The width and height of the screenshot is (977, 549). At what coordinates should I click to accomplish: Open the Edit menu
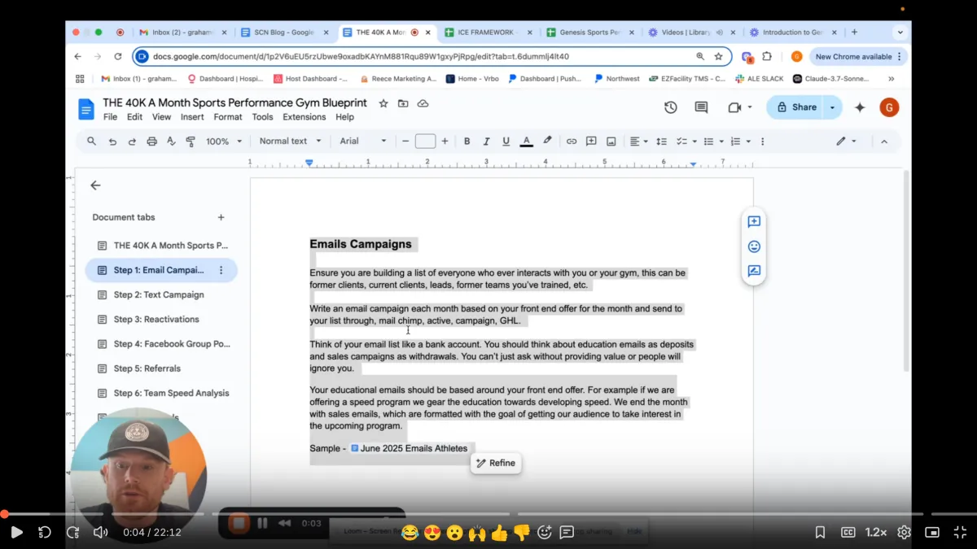(134, 117)
